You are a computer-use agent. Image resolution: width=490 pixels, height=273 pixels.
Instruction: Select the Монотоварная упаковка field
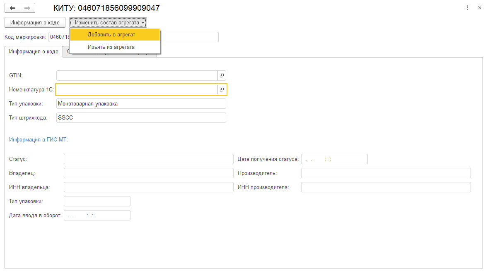coord(141,103)
